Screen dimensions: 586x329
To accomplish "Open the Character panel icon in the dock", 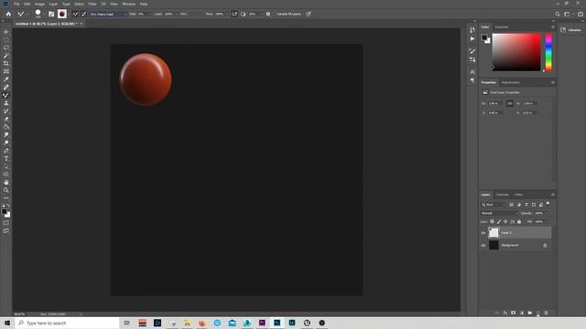I will pyautogui.click(x=472, y=71).
